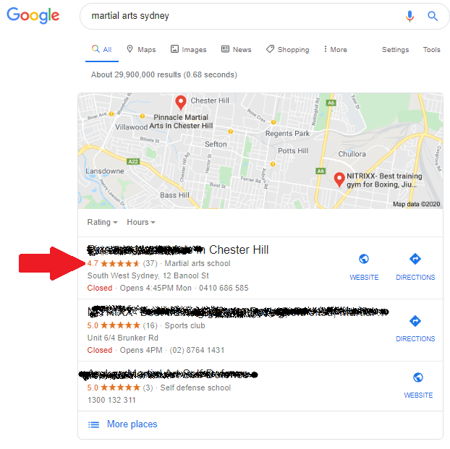Select the red map pin at Chester Hill
Image resolution: width=450 pixels, height=449 pixels.
tap(181, 103)
